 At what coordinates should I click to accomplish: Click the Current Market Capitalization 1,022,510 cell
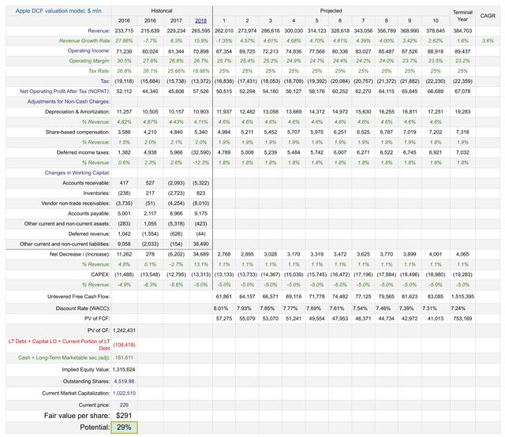[x=124, y=393]
